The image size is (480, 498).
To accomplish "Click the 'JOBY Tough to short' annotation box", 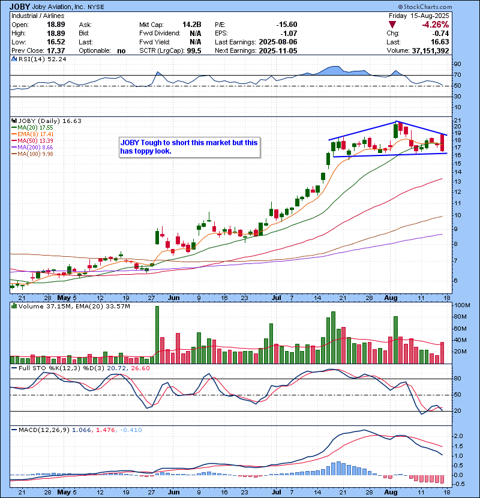I will [190, 147].
